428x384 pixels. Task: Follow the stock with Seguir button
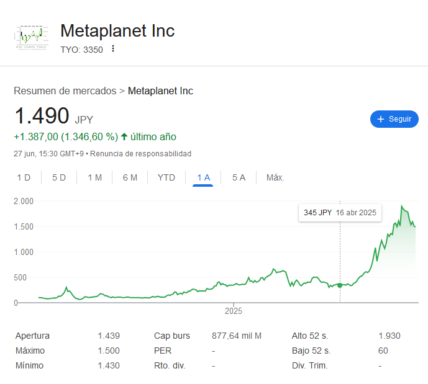pyautogui.click(x=394, y=119)
